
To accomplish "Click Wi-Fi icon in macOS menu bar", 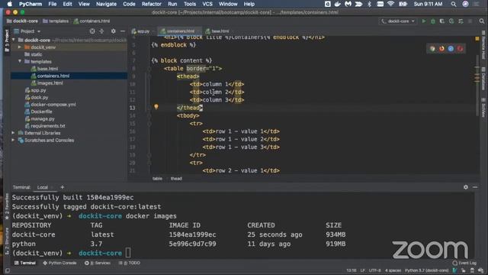I will [x=390, y=4].
